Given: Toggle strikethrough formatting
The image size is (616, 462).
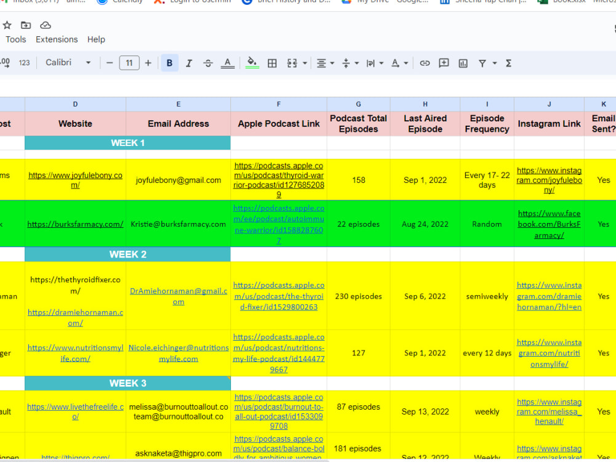Looking at the screenshot, I should point(208,63).
